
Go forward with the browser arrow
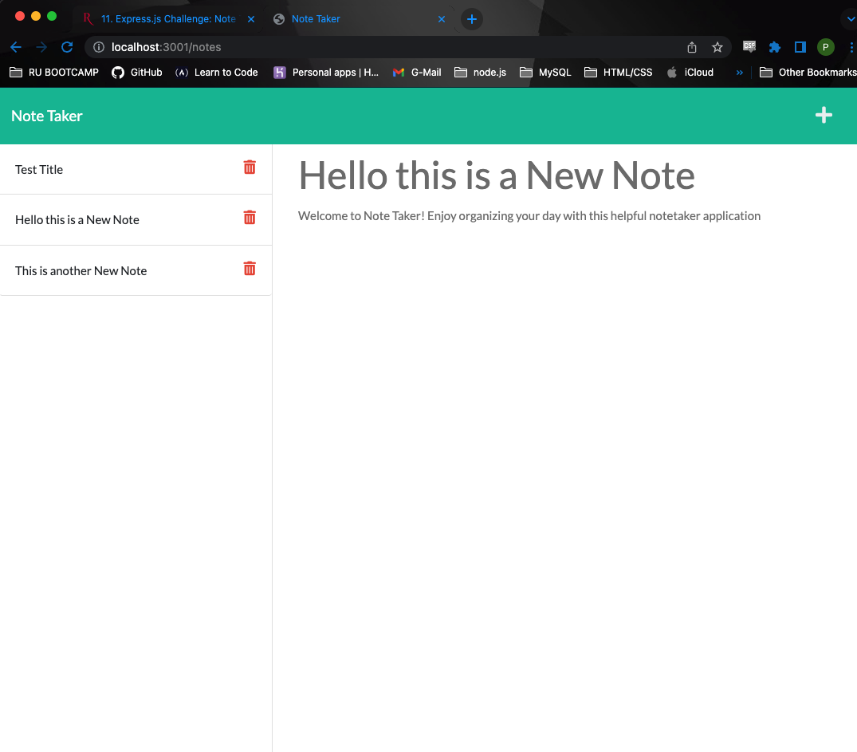coord(41,47)
